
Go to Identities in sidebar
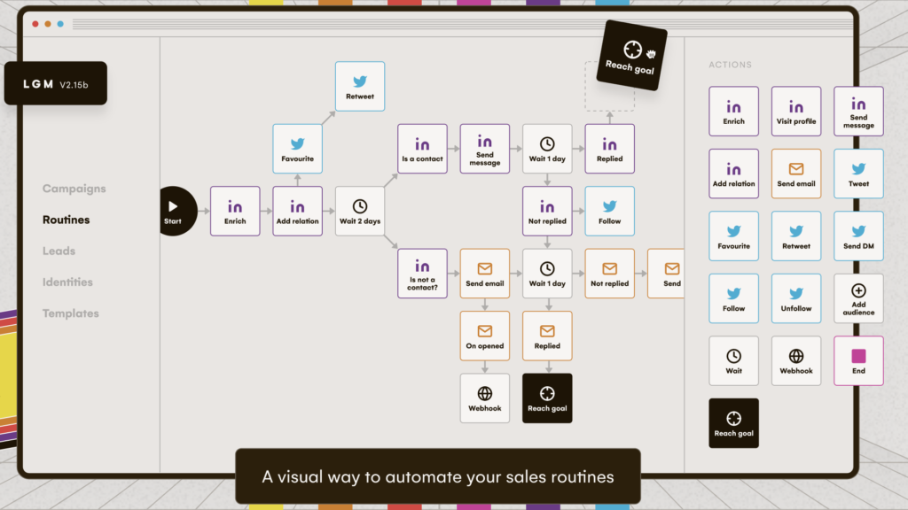[67, 282]
